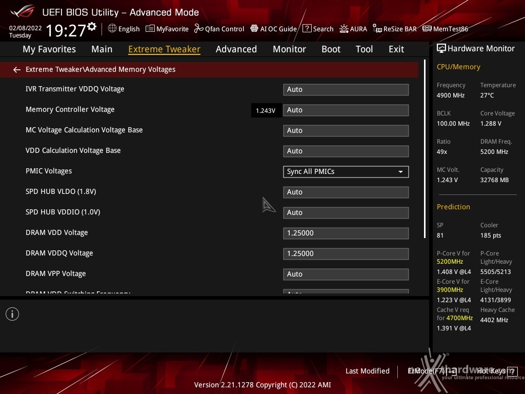
Task: Click the 32768 MB Capacity value
Action: pyautogui.click(x=494, y=180)
